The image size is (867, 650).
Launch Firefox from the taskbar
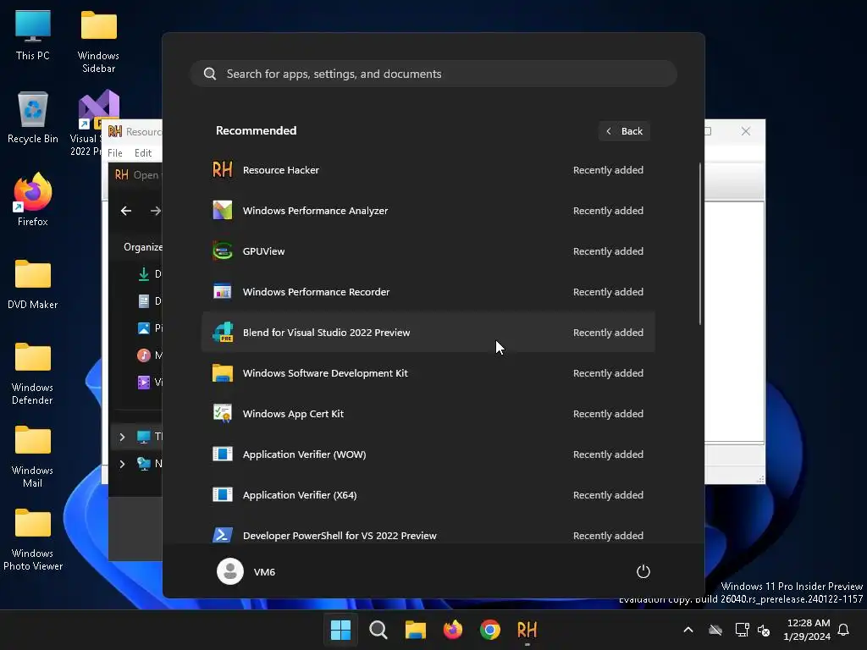453,630
